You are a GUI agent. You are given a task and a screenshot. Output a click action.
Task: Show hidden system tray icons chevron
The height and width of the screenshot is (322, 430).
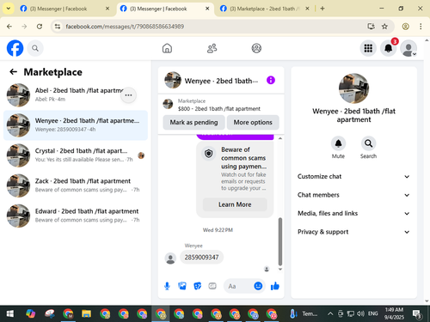pos(330,314)
